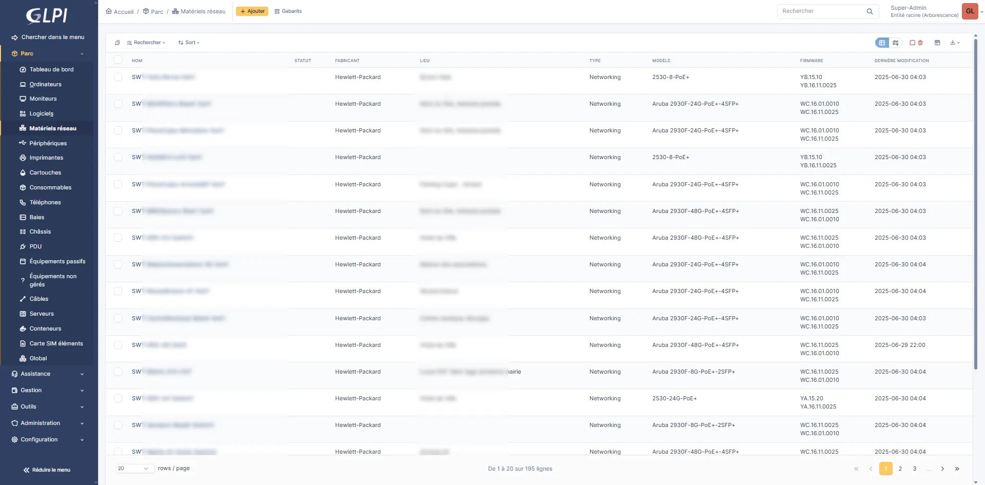Viewport: 985px width, 485px height.
Task: Open the column layout table icon
Action: (937, 43)
